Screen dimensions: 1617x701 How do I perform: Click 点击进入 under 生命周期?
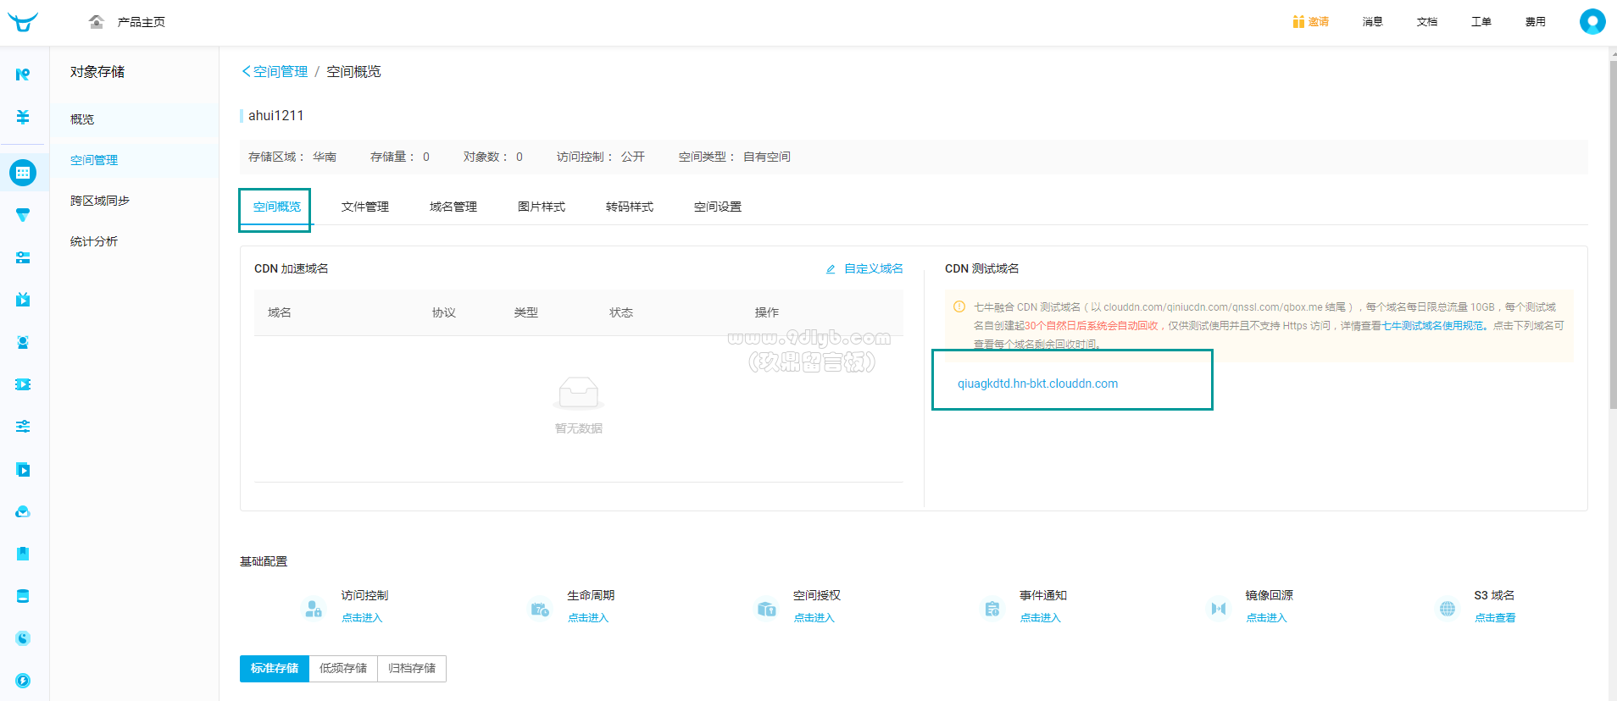coord(588,618)
